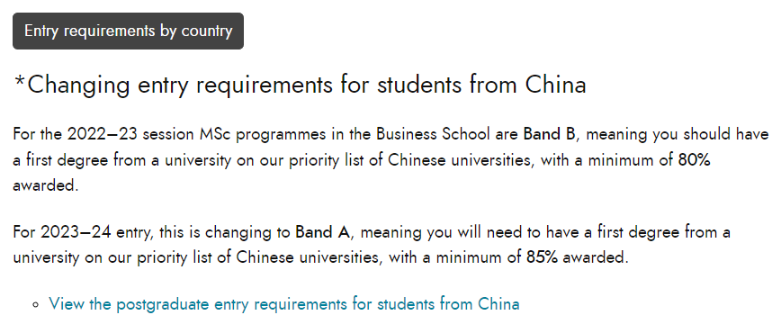Click the Changing entry requirements heading
Image resolution: width=781 pixels, height=333 pixels.
point(300,85)
